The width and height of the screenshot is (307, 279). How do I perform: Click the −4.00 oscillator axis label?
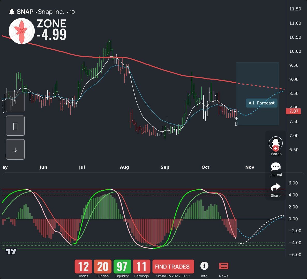pos(295,243)
